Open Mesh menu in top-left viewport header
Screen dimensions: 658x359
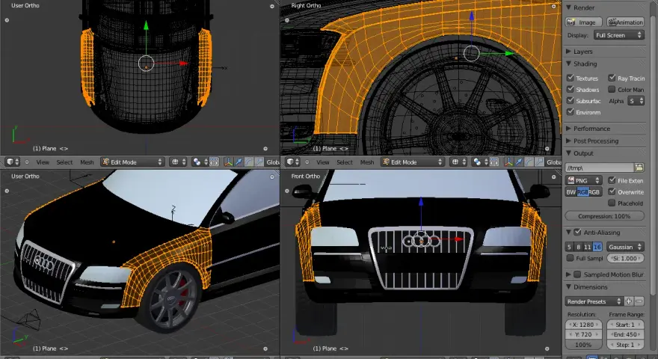[87, 162]
